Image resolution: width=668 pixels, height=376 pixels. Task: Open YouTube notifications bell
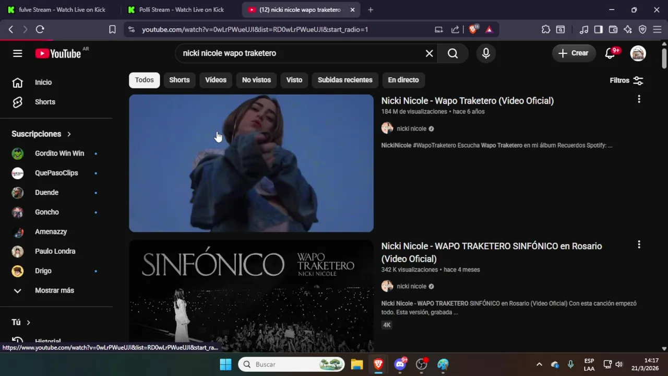click(x=610, y=53)
